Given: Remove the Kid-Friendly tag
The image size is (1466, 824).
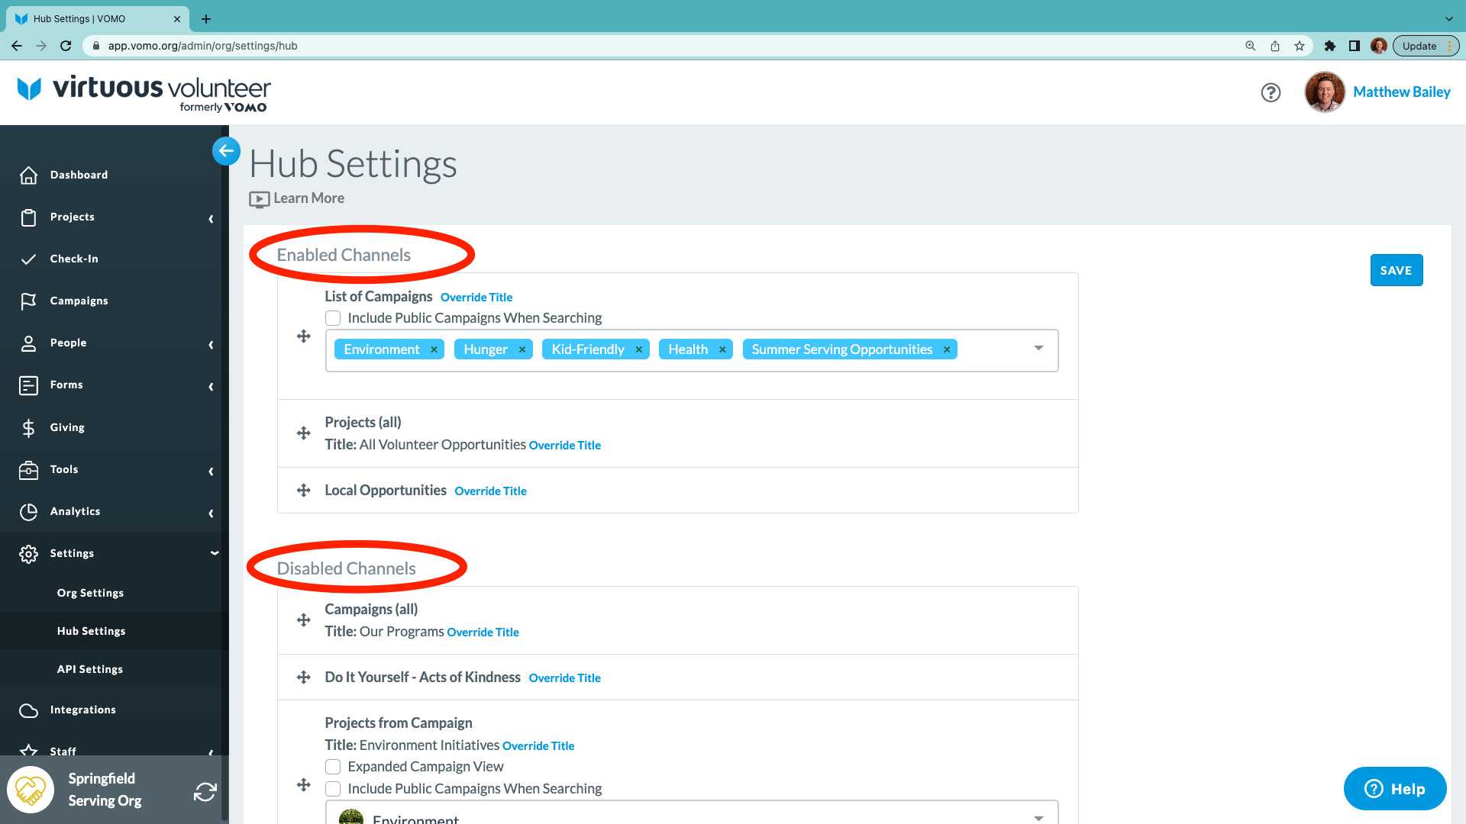Looking at the screenshot, I should pos(638,349).
